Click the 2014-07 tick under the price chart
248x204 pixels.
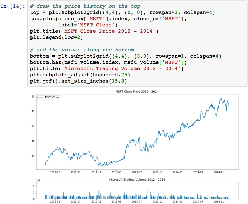[198, 172]
